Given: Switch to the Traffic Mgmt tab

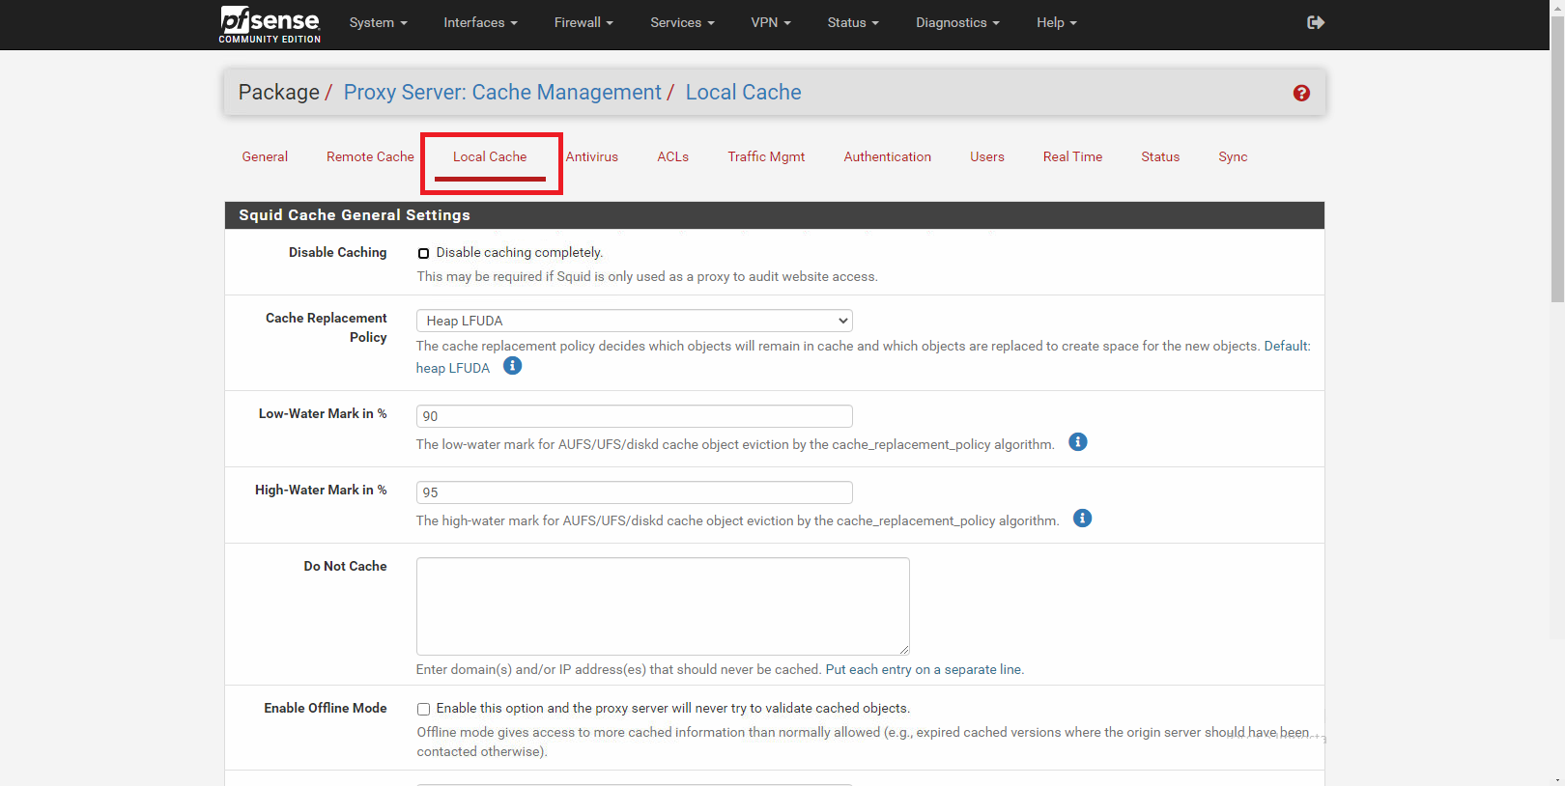Looking at the screenshot, I should click(766, 156).
